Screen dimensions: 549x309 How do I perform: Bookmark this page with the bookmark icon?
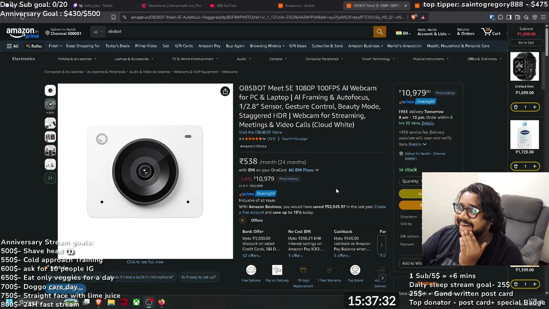pyautogui.click(x=113, y=17)
